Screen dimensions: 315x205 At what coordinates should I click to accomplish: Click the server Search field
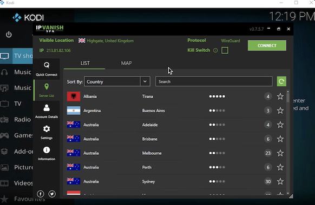pyautogui.click(x=214, y=81)
